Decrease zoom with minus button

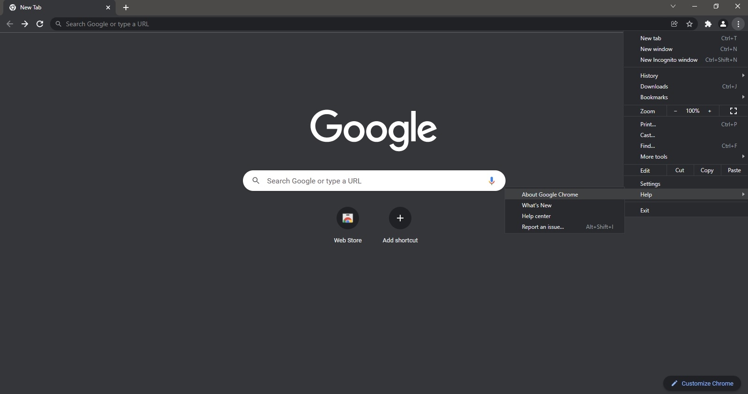(x=675, y=111)
